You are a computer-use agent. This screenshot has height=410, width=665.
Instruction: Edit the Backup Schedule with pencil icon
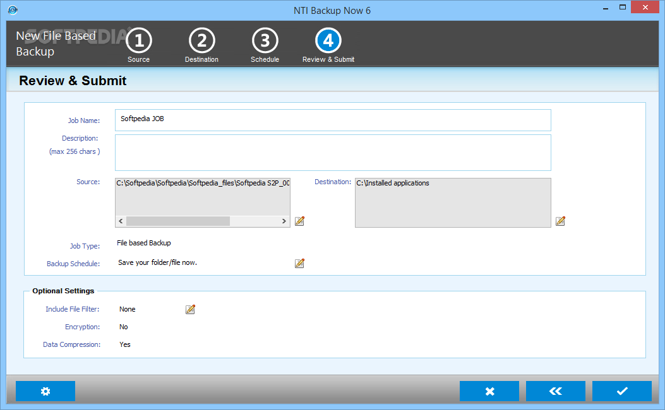(x=299, y=264)
